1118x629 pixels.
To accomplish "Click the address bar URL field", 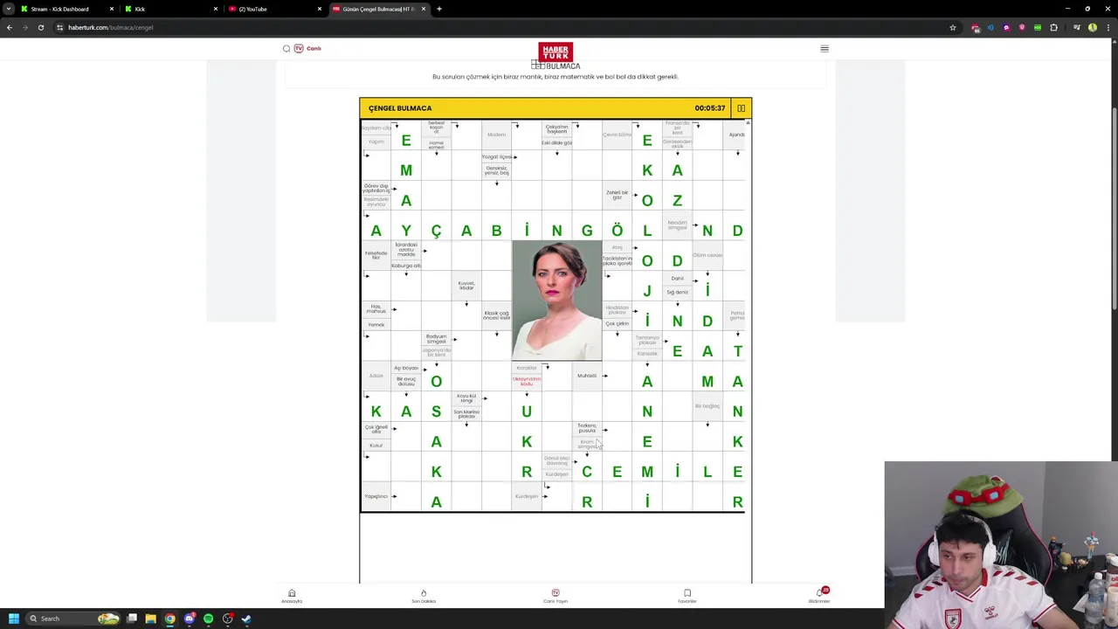I will (x=507, y=27).
